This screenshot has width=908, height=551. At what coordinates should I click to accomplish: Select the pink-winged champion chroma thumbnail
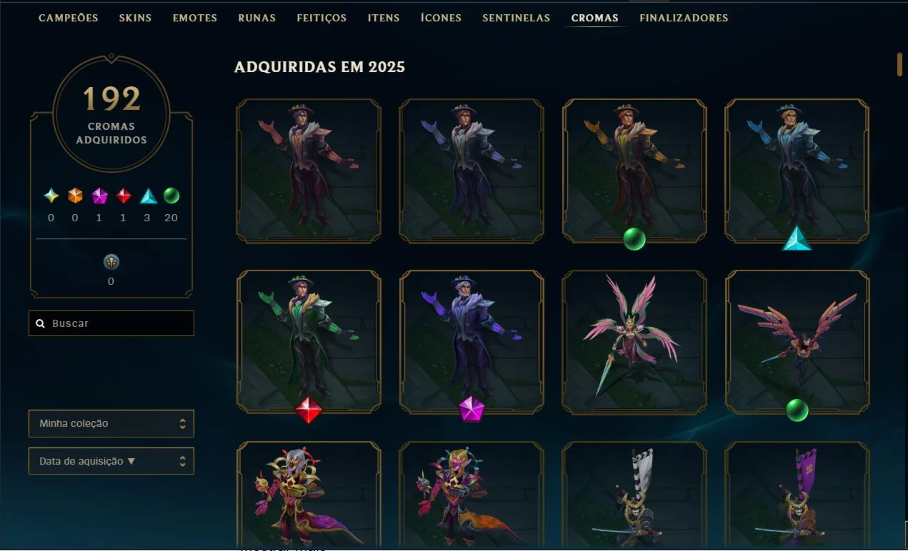(x=634, y=343)
